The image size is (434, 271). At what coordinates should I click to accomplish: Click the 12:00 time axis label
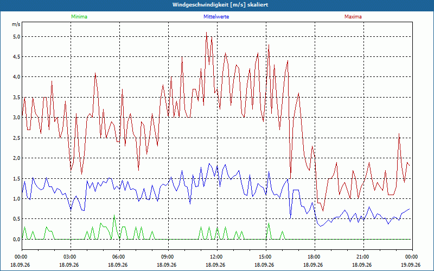point(217,257)
